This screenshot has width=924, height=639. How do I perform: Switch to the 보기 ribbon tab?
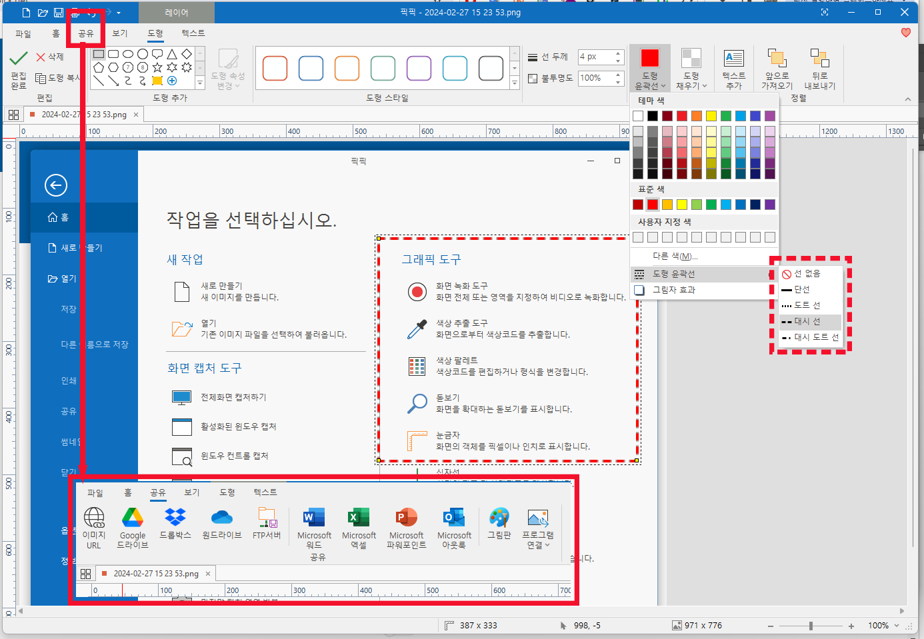120,33
